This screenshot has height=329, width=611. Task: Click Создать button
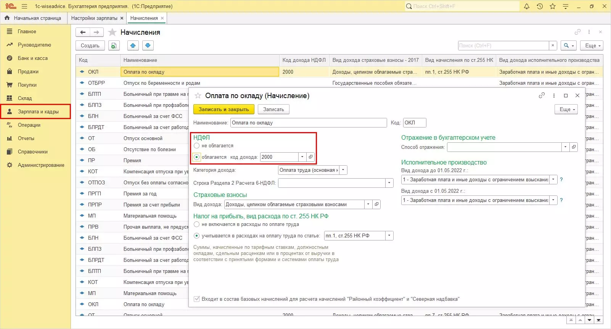click(90, 46)
